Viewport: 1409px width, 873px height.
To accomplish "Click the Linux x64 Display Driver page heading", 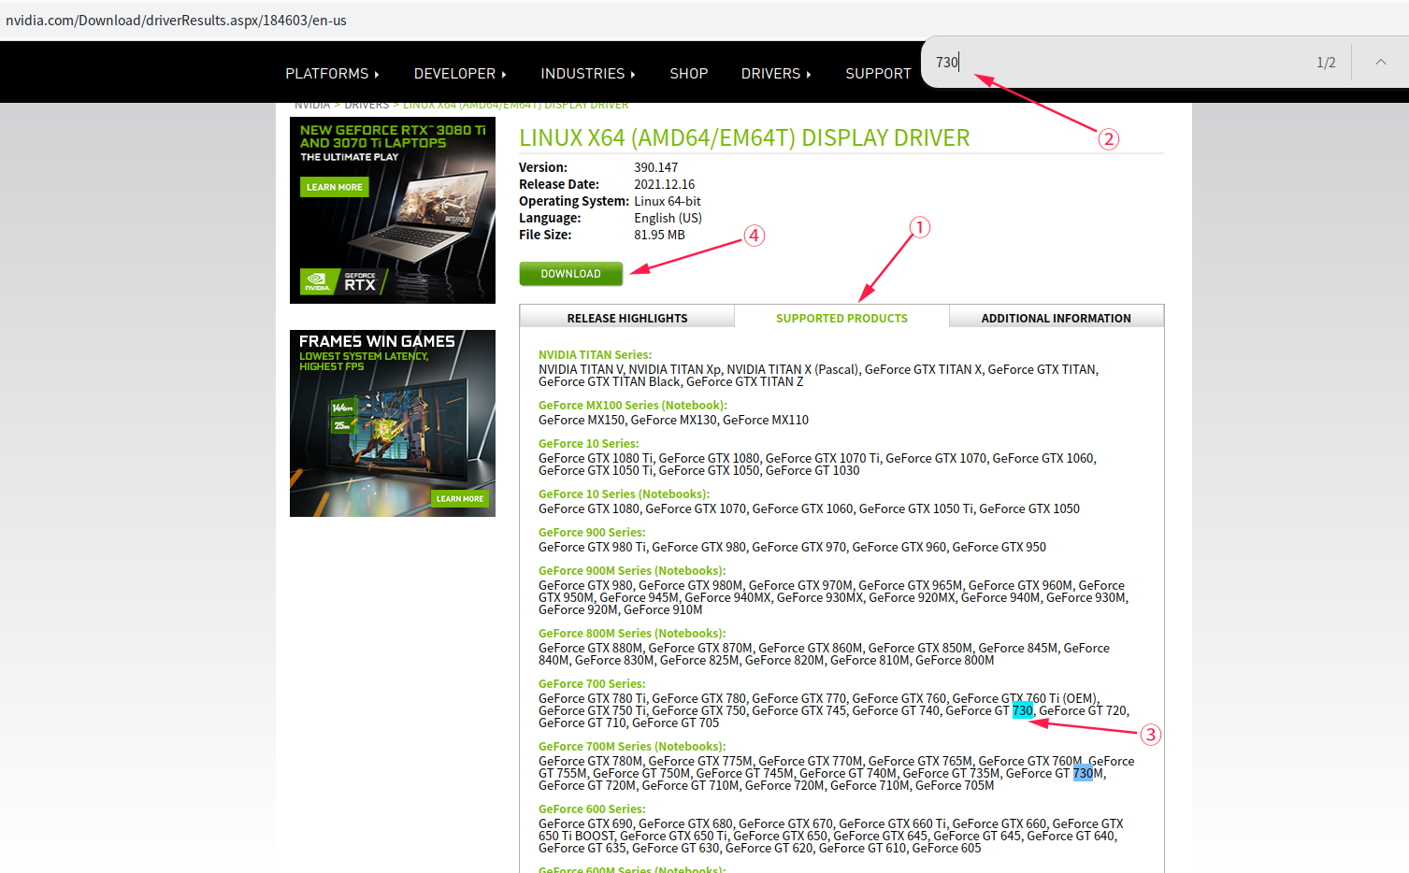I will click(x=744, y=138).
